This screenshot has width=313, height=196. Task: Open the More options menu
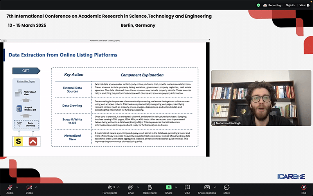(x=227, y=189)
